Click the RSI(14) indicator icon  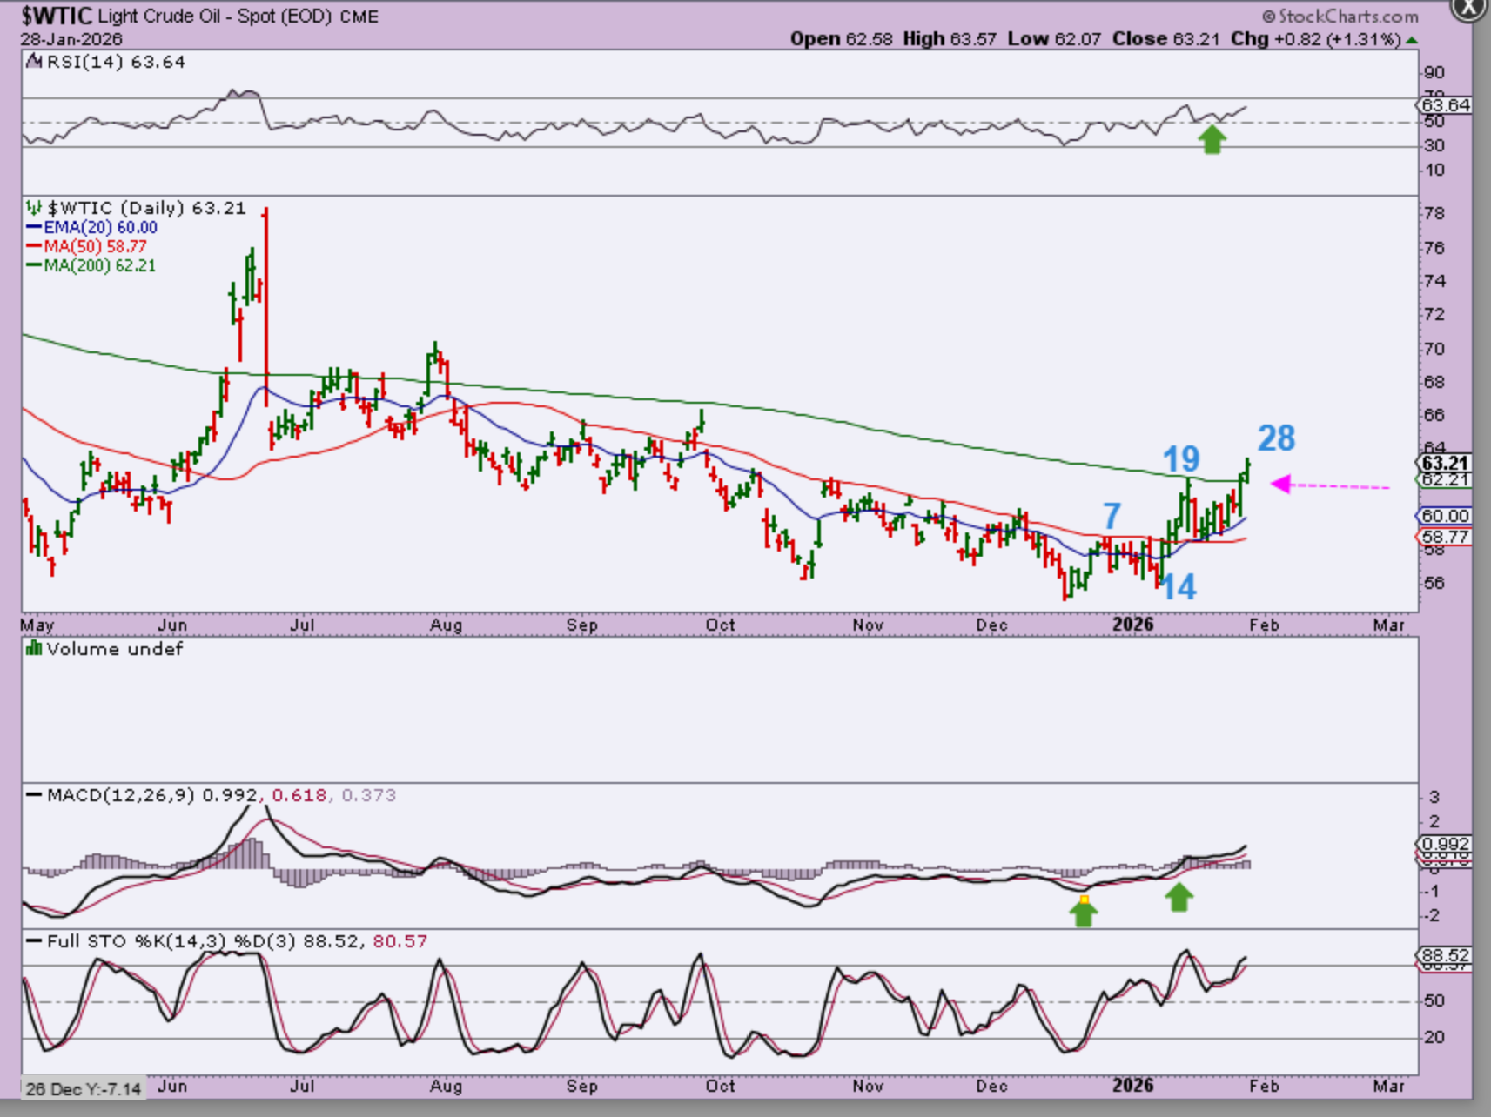(x=33, y=62)
